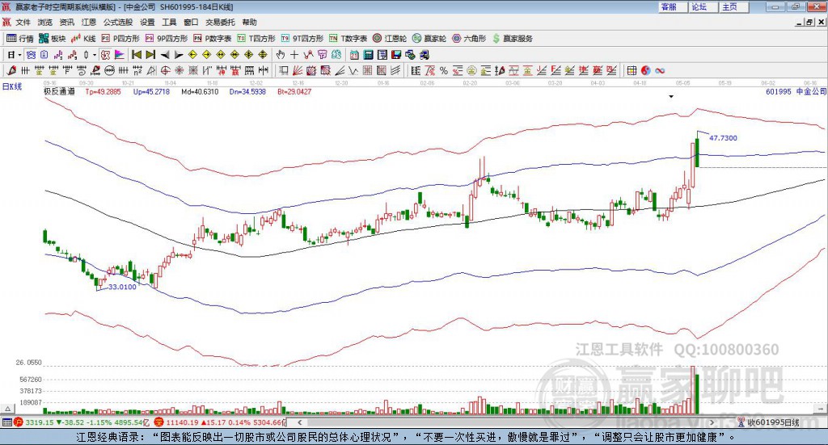Open the 交易委托 menu
828x445 pixels.
220,22
